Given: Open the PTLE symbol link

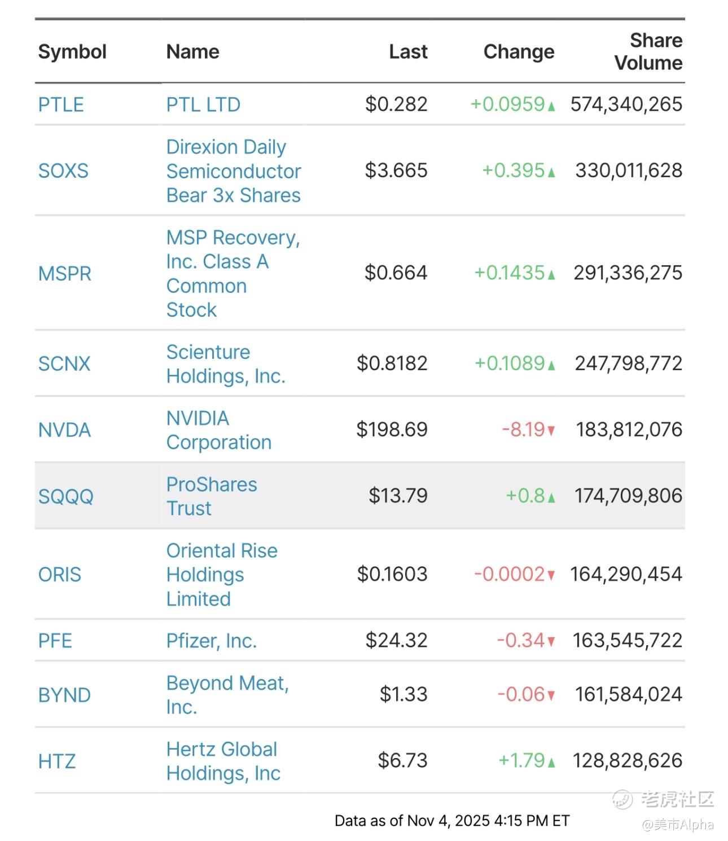Looking at the screenshot, I should (x=61, y=104).
